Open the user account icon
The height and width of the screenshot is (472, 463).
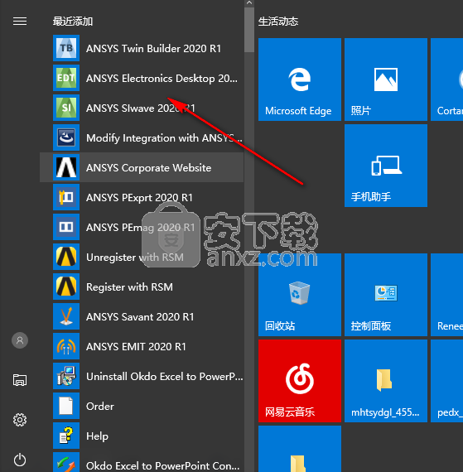pos(20,340)
